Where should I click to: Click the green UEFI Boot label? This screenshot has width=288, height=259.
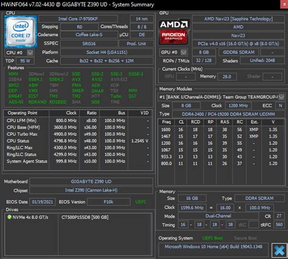[x=213, y=238]
